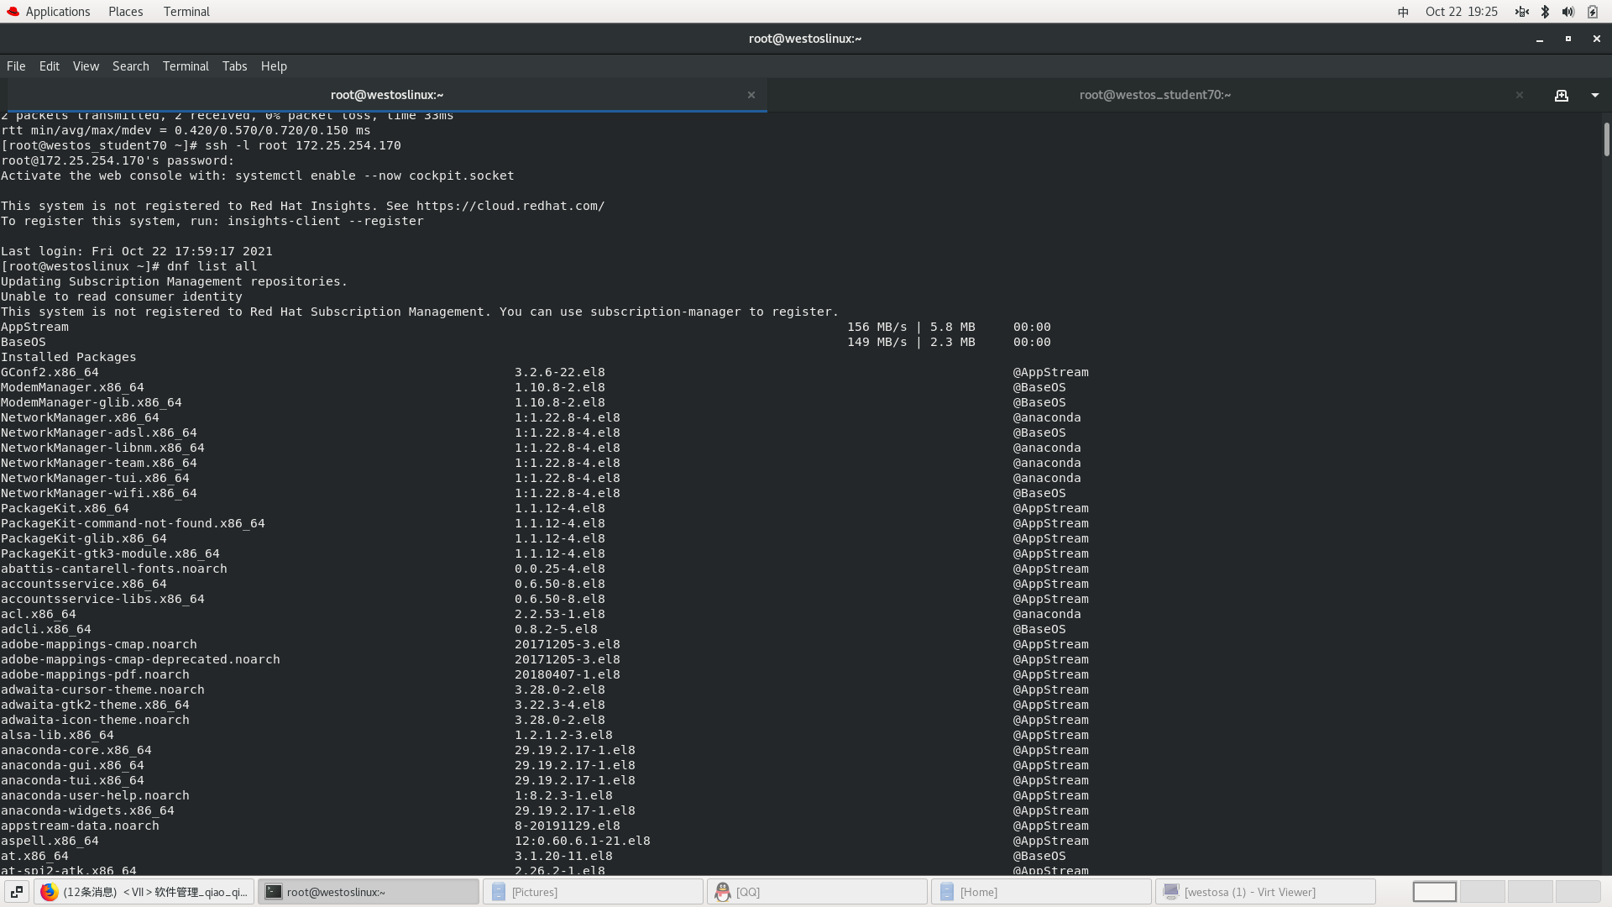Switch to root@westos_student70 tab
Screen dimensions: 1612x907
point(1154,95)
